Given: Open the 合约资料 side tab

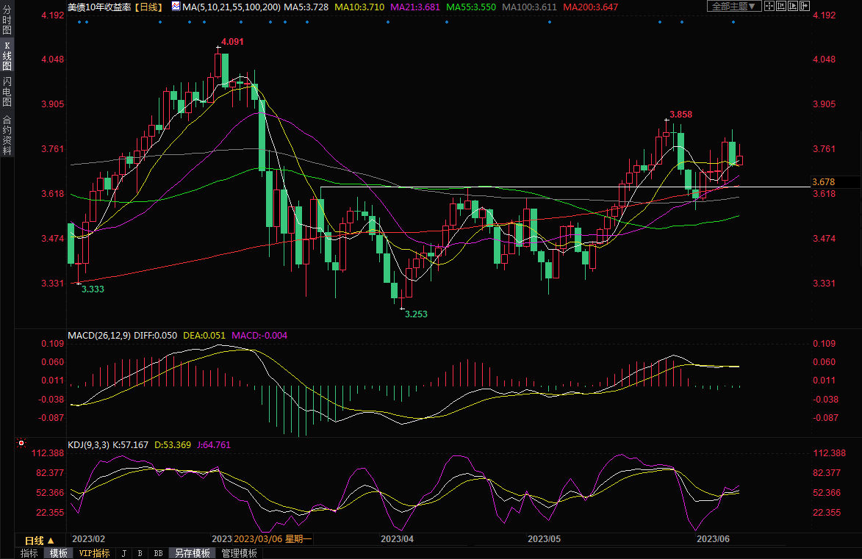Looking at the screenshot, I should point(7,135).
